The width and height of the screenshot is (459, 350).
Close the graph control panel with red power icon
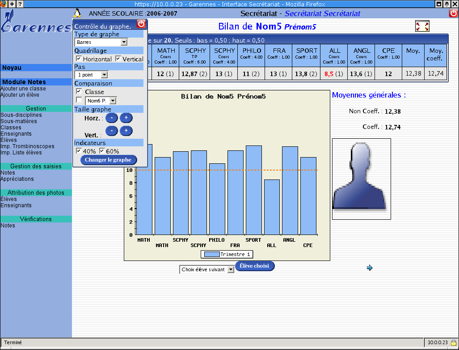click(x=141, y=24)
